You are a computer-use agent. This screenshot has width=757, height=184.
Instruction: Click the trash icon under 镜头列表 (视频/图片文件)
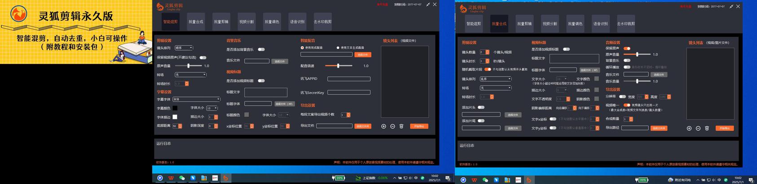(707, 128)
